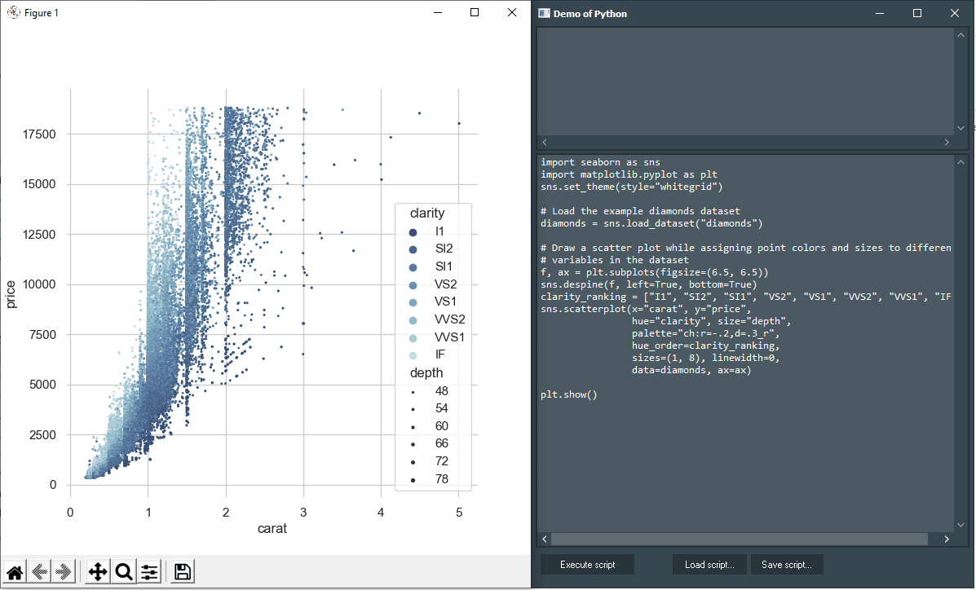Go back to the previous plot view
Viewport: 976px width, 590px height.
point(40,571)
